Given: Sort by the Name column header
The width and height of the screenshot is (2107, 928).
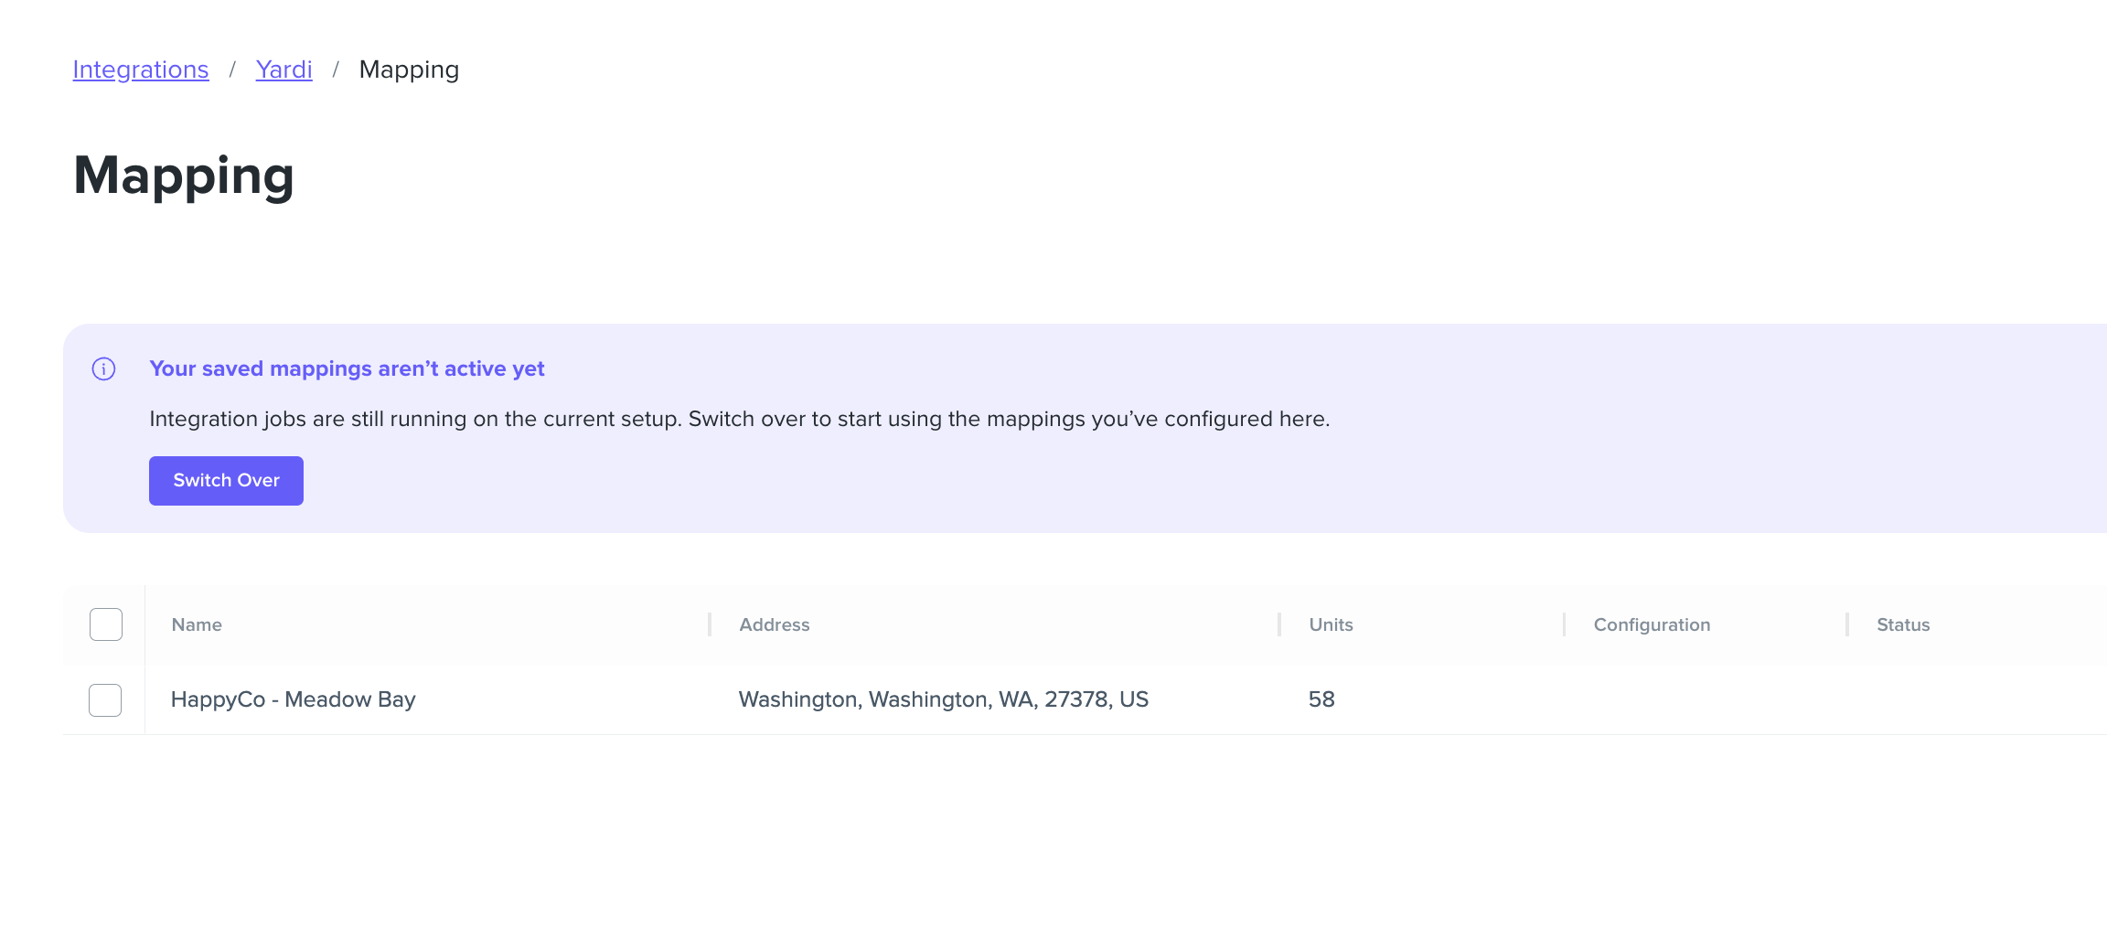Looking at the screenshot, I should pos(197,625).
